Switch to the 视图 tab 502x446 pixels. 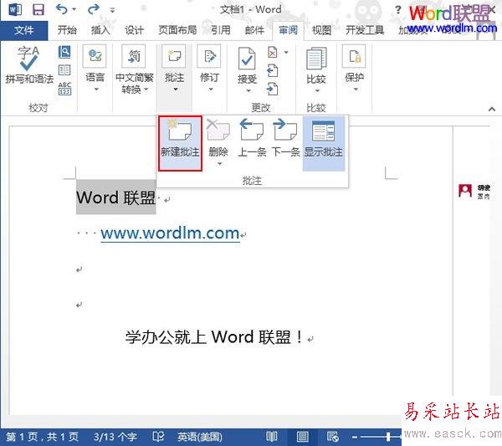click(321, 30)
